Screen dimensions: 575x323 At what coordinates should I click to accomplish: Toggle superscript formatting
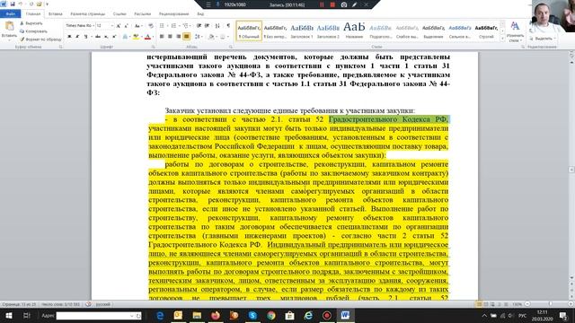(x=114, y=37)
